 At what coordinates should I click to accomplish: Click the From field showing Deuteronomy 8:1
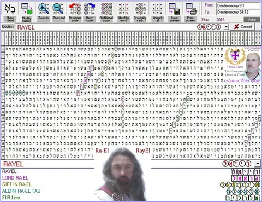click(238, 5)
